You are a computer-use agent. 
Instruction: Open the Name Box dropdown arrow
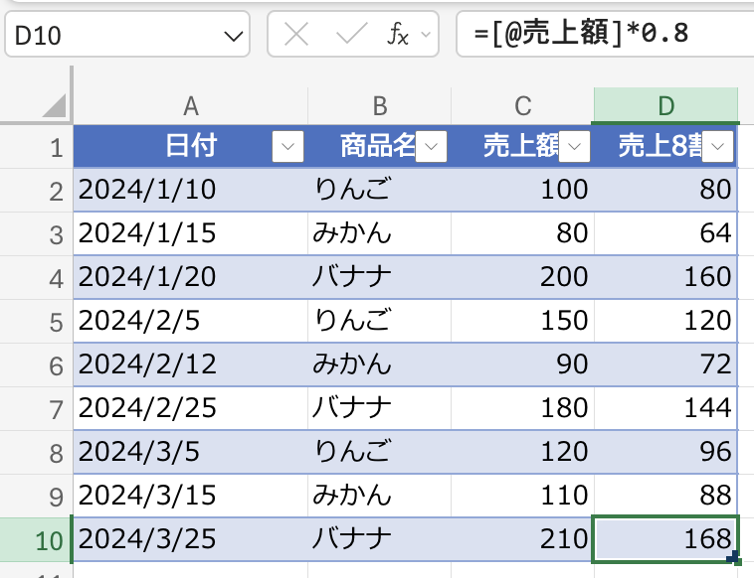click(235, 36)
